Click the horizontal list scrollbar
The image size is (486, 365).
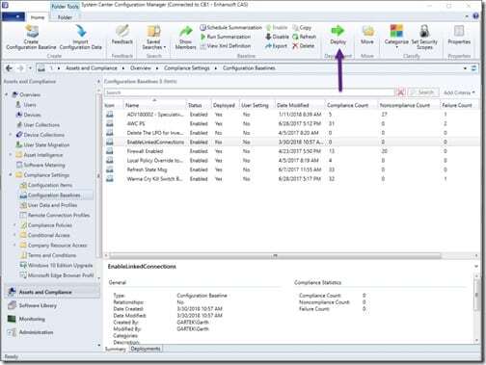point(275,256)
